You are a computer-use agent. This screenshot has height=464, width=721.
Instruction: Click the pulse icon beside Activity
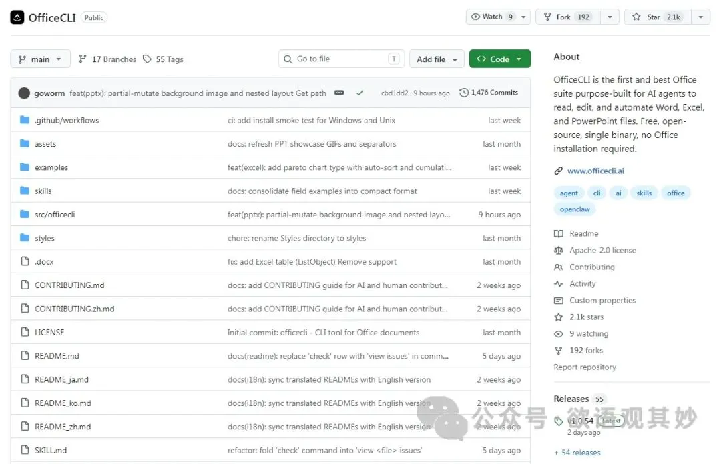tap(558, 283)
